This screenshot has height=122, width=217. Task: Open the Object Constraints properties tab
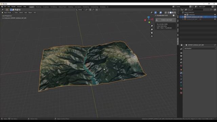[x=181, y=82]
